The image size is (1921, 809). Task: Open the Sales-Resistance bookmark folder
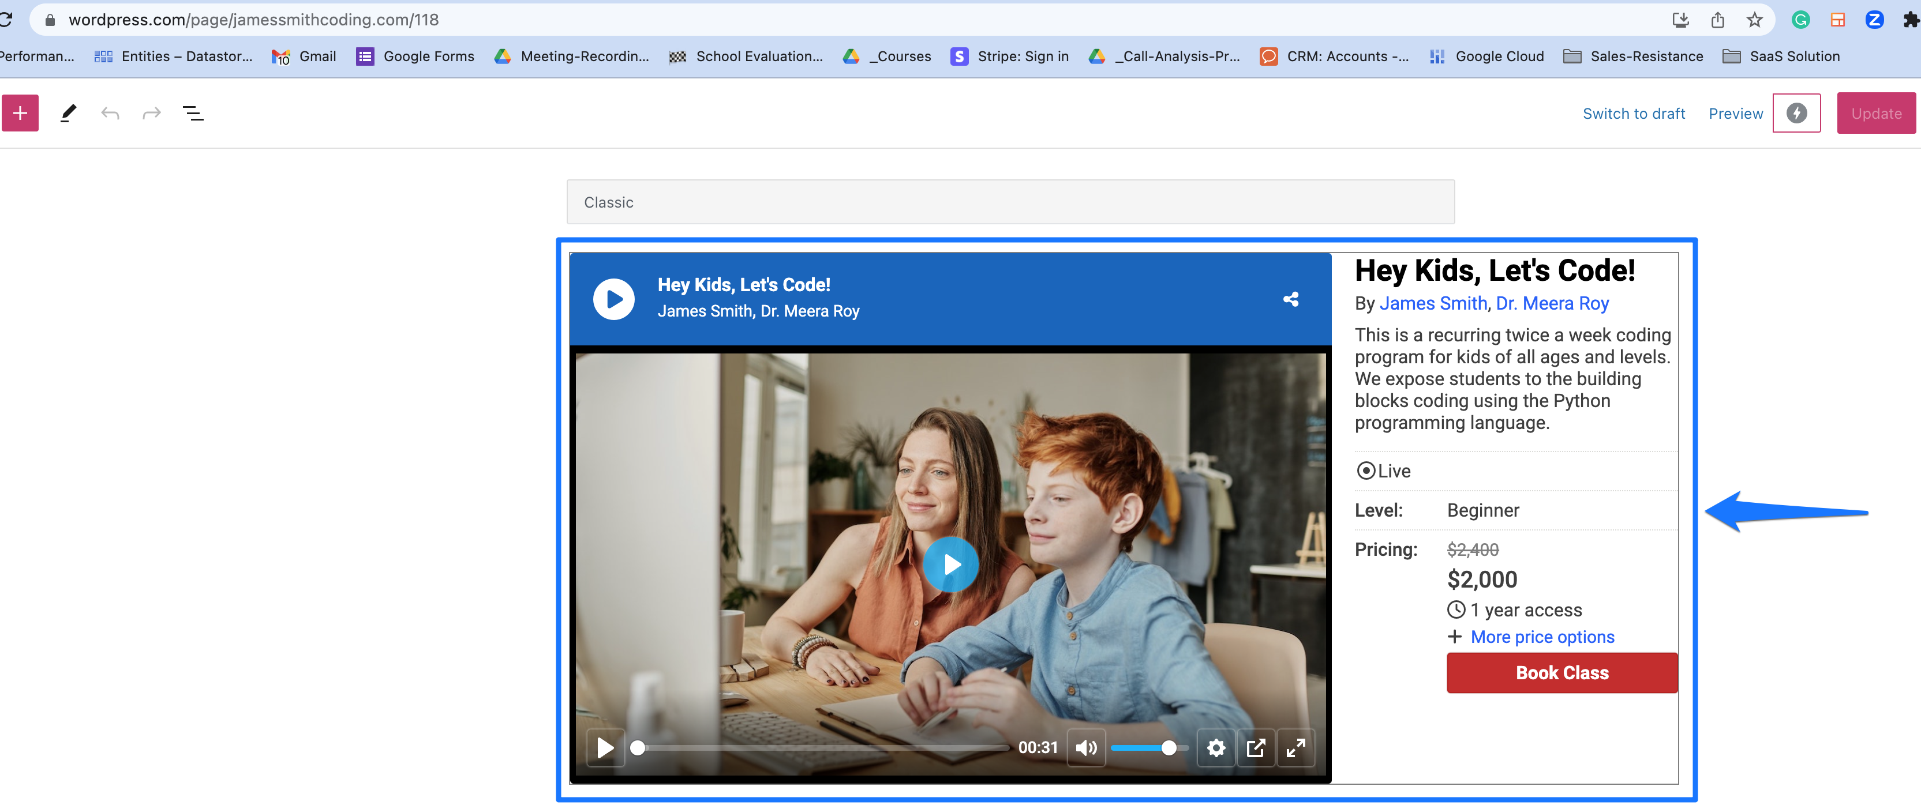pos(1633,56)
